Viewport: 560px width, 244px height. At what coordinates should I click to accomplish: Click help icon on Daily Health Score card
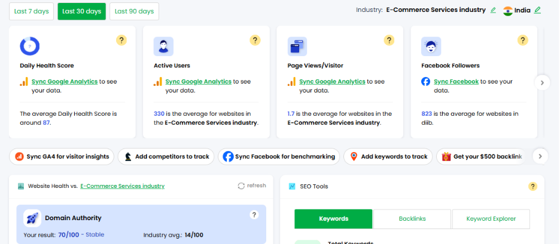[x=121, y=41]
